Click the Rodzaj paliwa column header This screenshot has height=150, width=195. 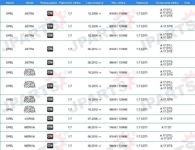[x=48, y=3]
